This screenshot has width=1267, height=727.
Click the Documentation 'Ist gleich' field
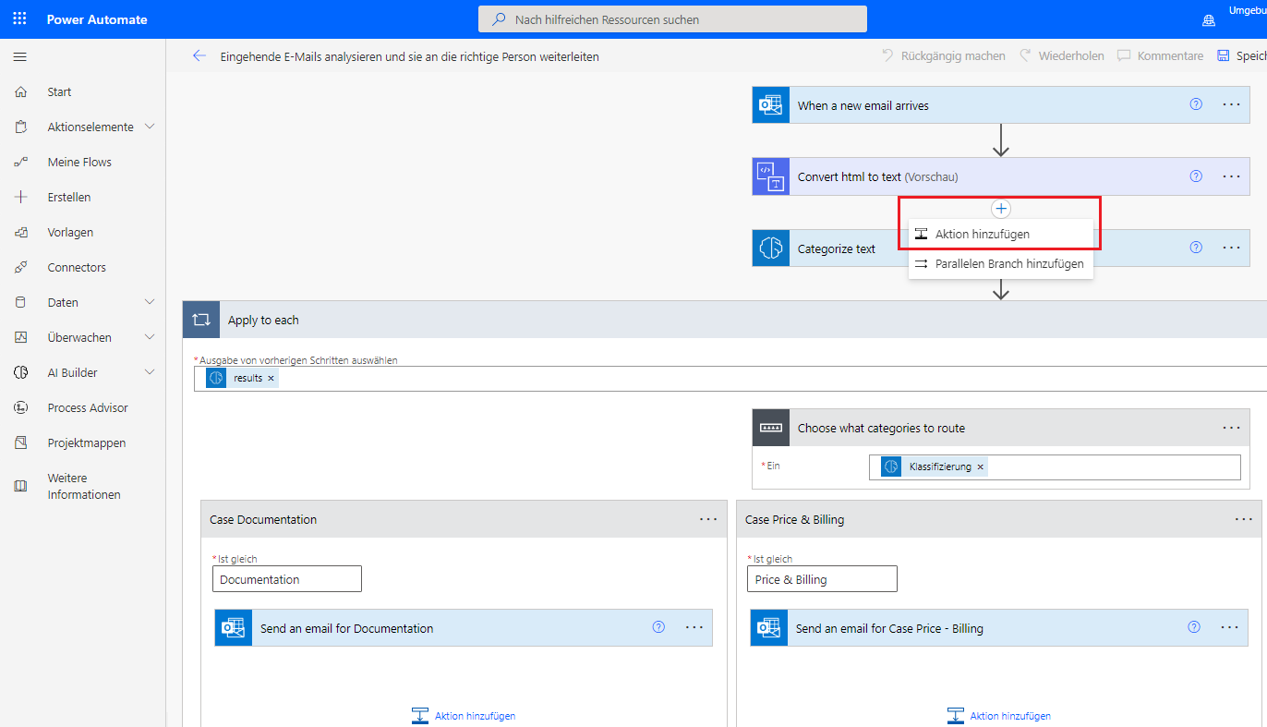pos(286,579)
